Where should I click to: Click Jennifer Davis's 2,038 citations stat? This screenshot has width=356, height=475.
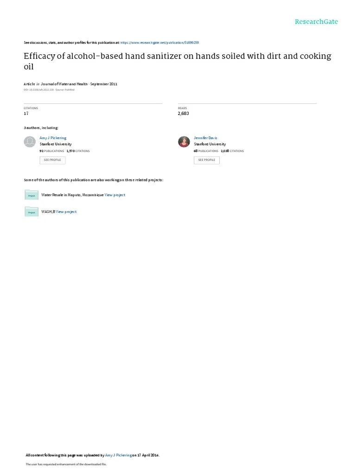[232, 151]
